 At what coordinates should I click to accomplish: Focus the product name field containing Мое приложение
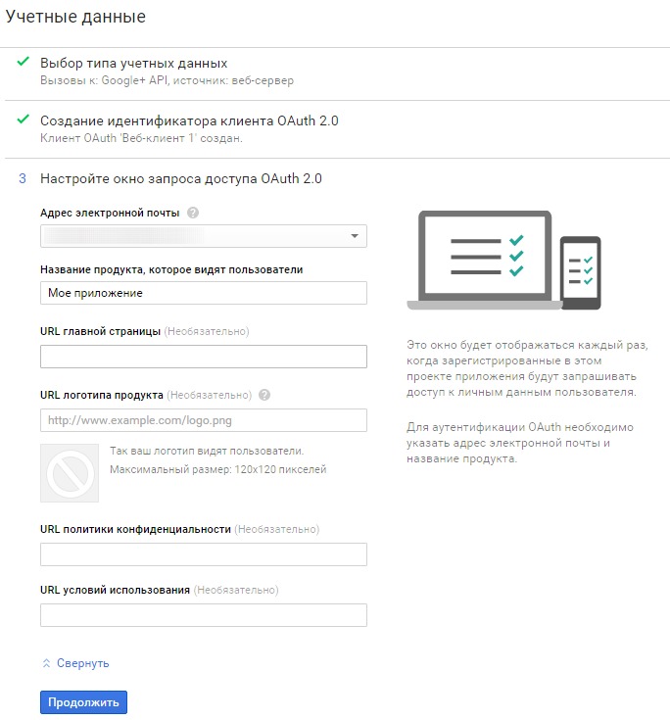pos(203,293)
